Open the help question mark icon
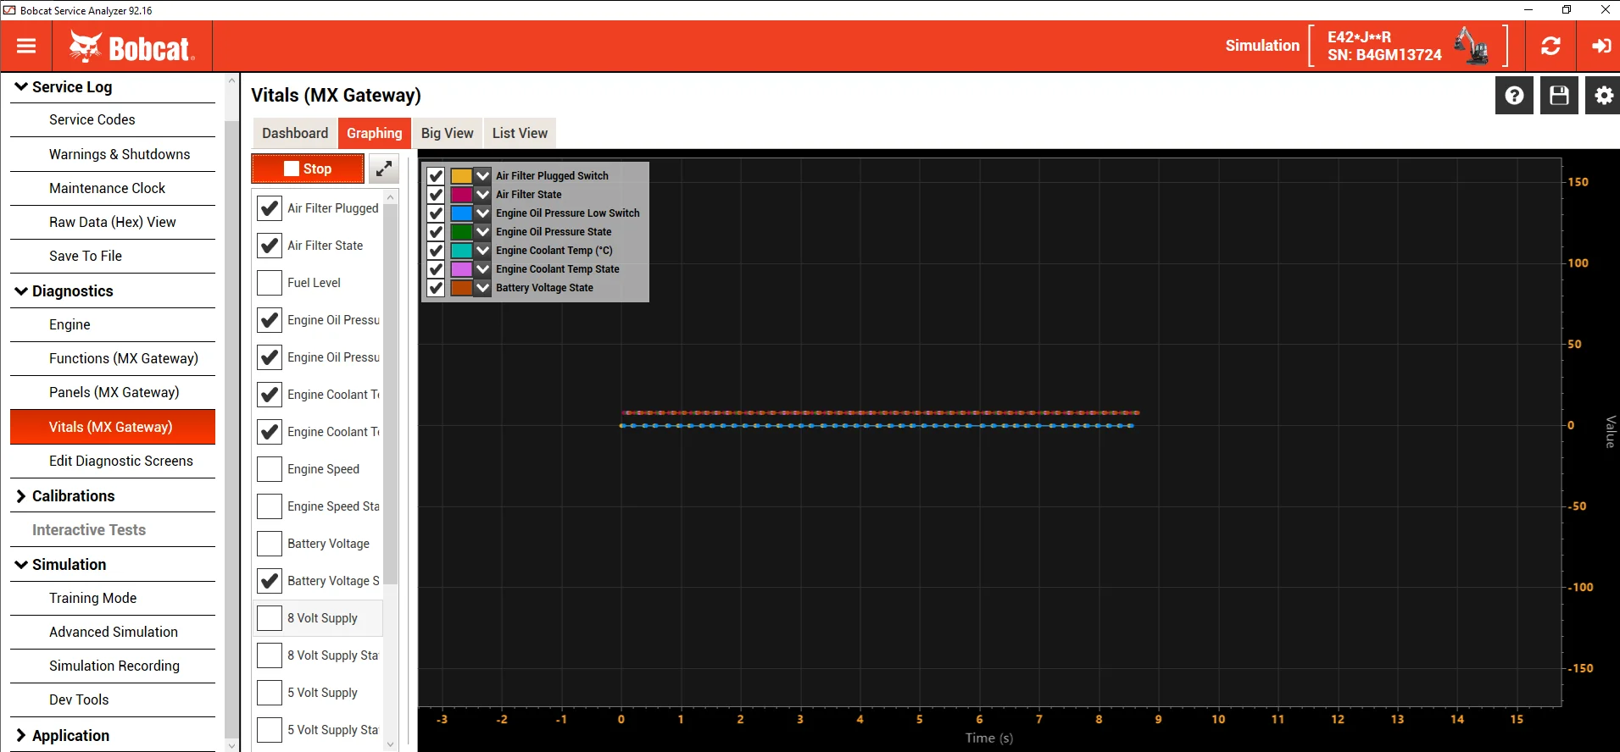Viewport: 1620px width, 752px height. click(x=1514, y=96)
